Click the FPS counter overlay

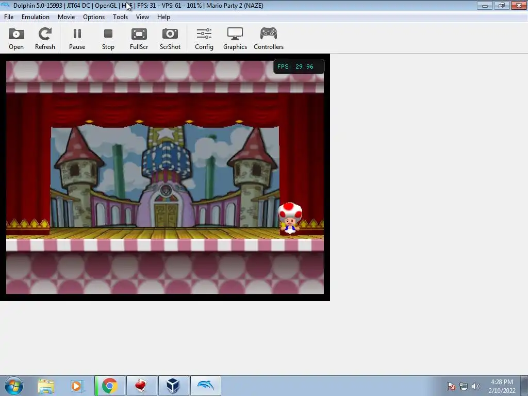299,67
